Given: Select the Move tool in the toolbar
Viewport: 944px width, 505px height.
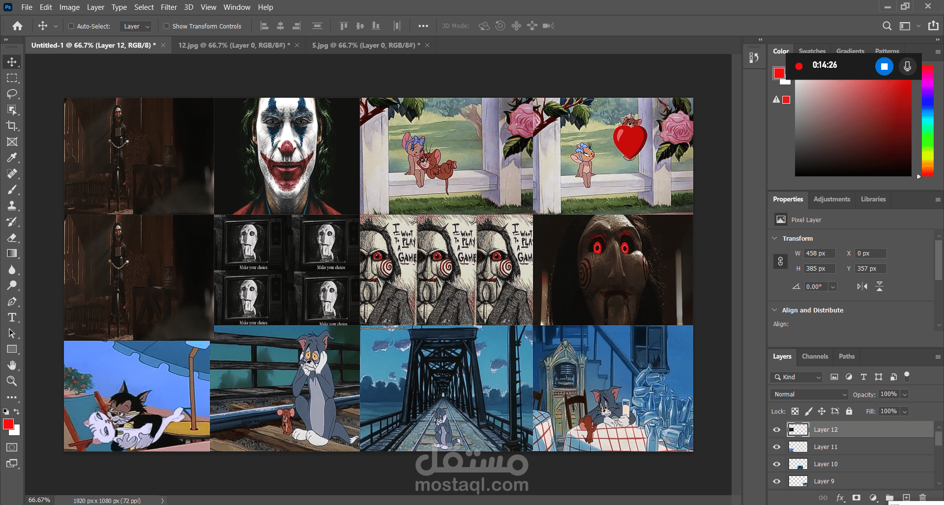Looking at the screenshot, I should coord(12,62).
